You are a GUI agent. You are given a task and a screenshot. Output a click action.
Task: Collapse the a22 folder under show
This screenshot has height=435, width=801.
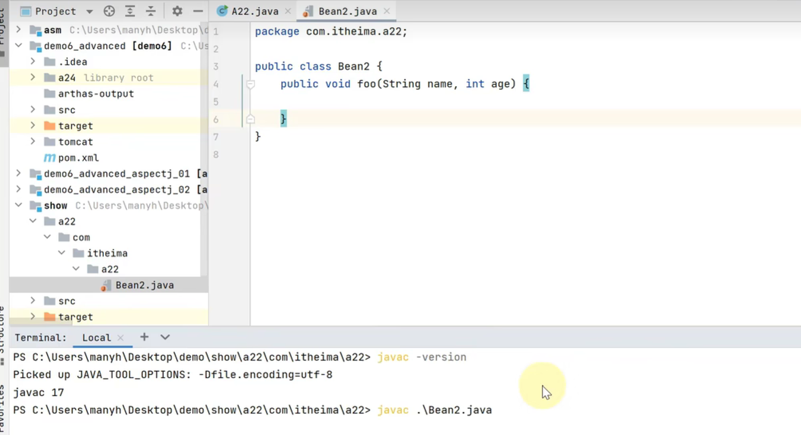click(x=33, y=221)
